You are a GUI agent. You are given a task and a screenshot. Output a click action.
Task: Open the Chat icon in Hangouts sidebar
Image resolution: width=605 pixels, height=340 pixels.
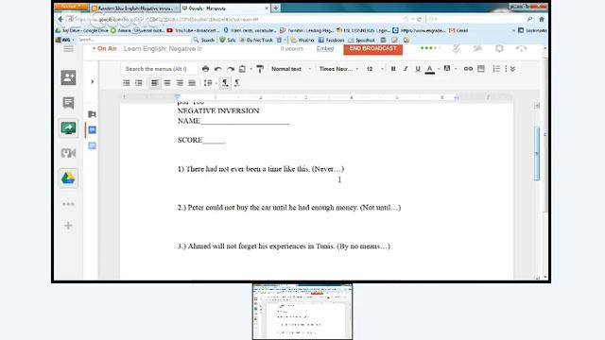[68, 103]
